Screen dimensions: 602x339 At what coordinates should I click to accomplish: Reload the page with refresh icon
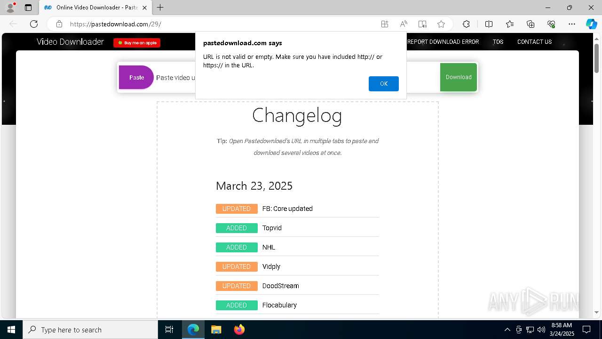[34, 24]
